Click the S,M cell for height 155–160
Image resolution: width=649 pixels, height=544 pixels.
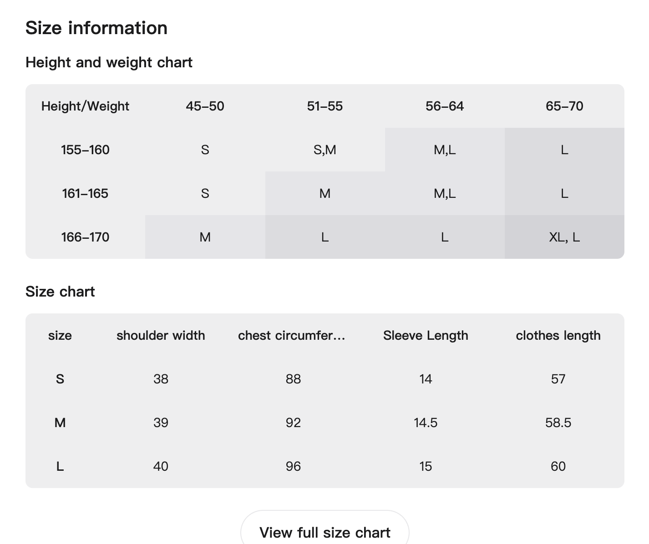point(325,150)
